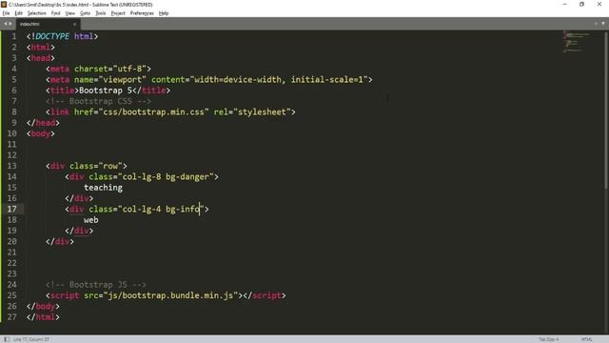Click the Bootstrap CSS comment
This screenshot has width=609, height=343.
98,101
